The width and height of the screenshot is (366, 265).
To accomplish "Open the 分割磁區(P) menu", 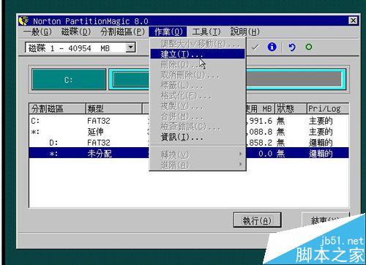I will [122, 31].
